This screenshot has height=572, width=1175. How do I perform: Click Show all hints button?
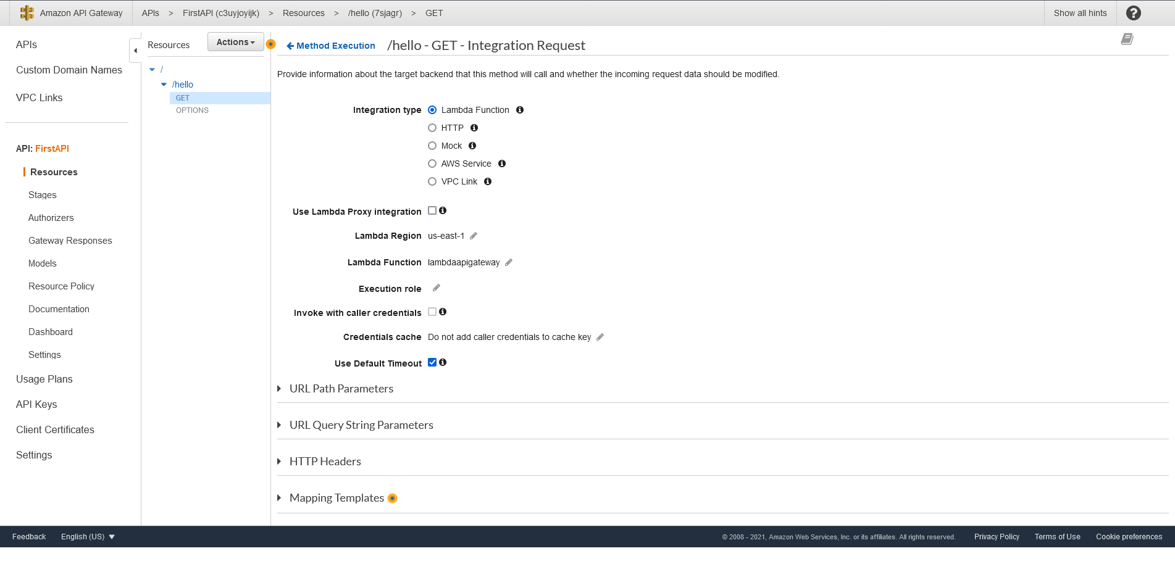coord(1080,13)
